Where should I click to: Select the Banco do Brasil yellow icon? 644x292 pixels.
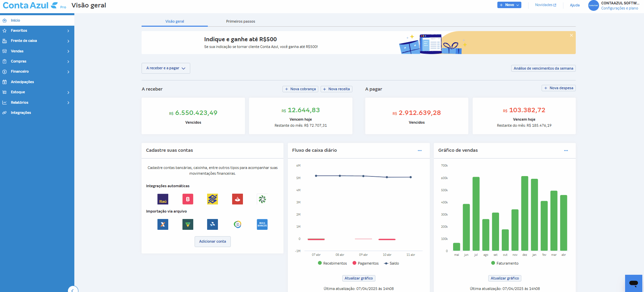coord(213,199)
